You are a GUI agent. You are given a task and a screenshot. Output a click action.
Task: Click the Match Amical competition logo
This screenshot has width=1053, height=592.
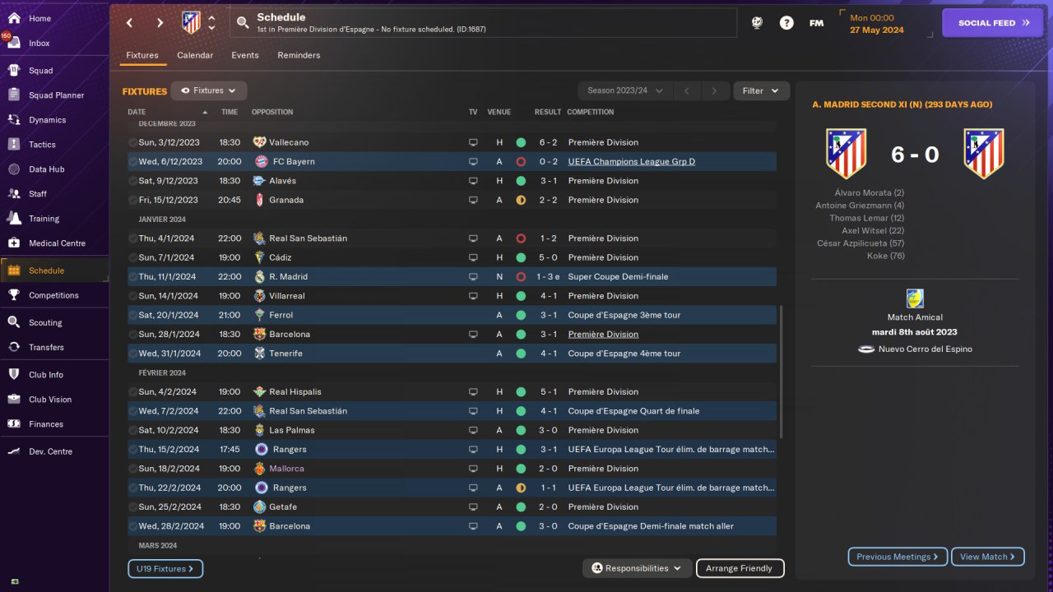[x=915, y=298]
